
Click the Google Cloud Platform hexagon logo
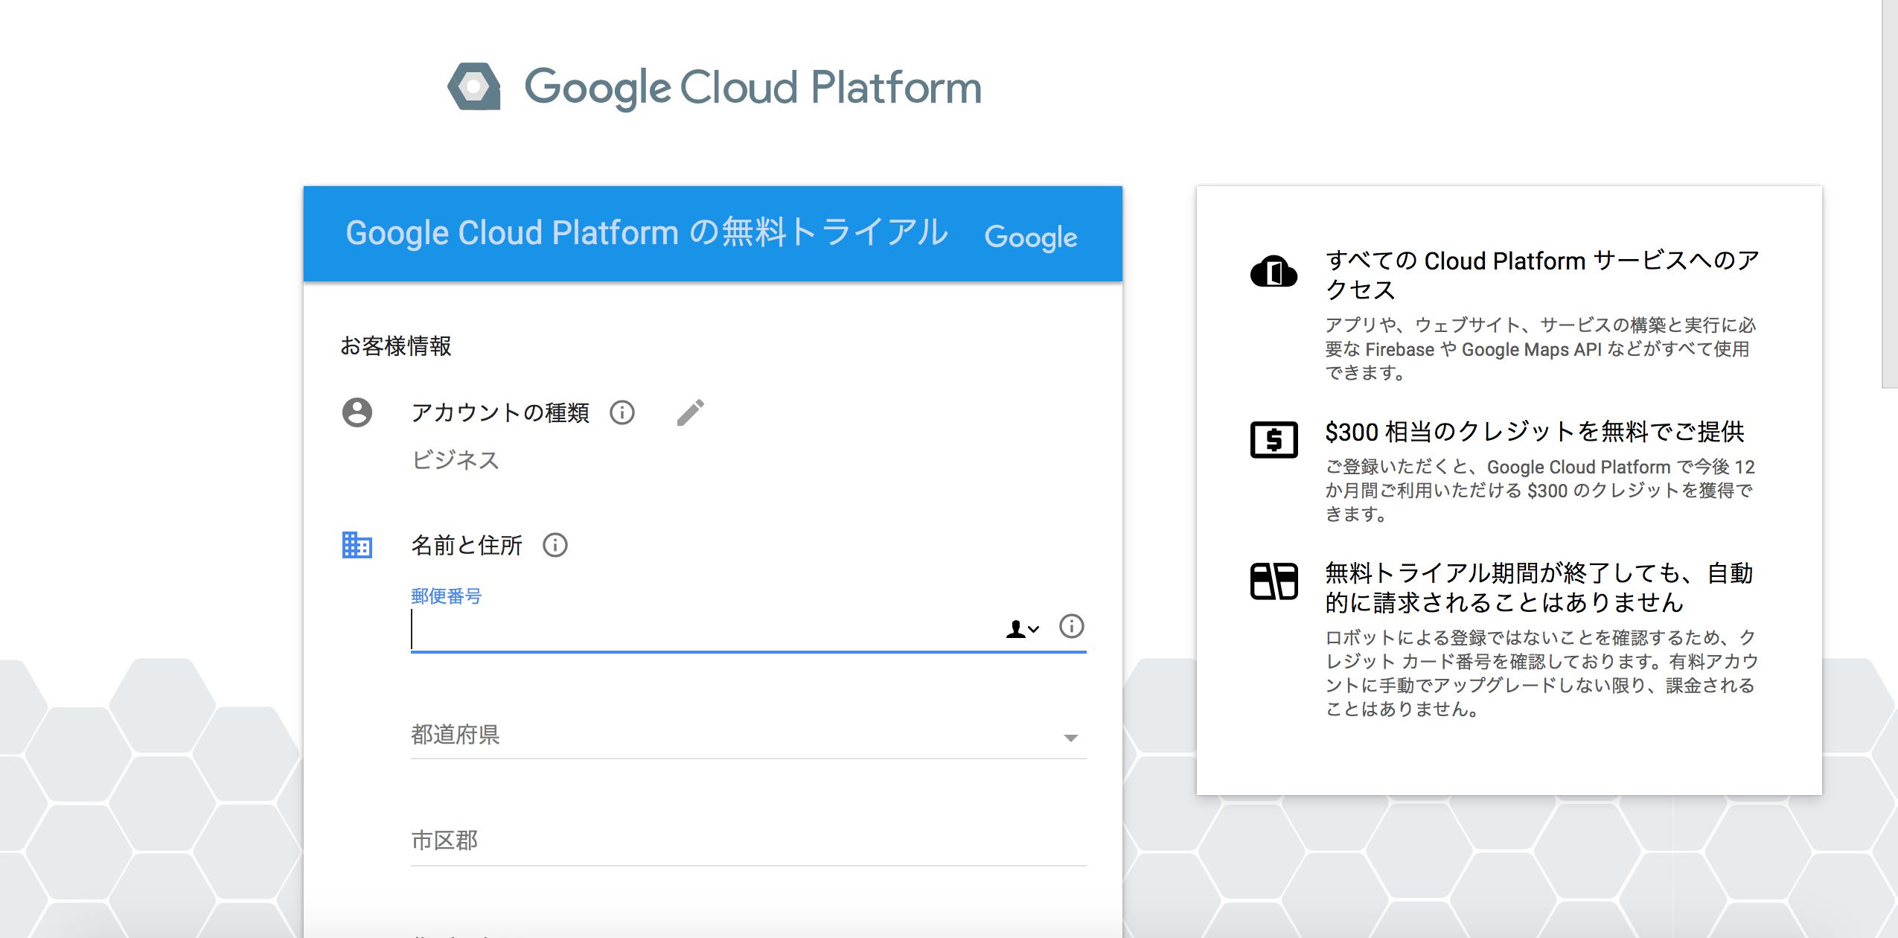tap(474, 86)
